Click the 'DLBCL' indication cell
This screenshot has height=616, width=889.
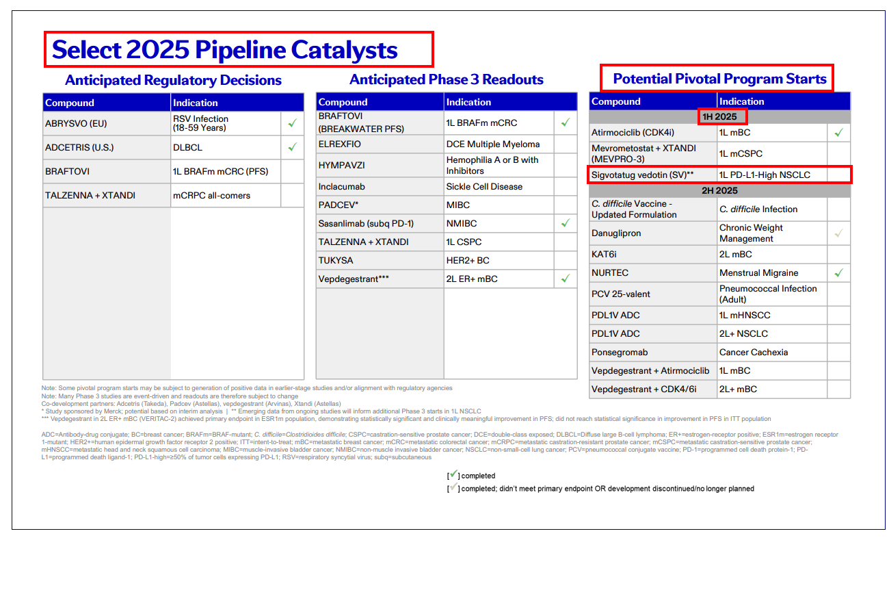226,147
